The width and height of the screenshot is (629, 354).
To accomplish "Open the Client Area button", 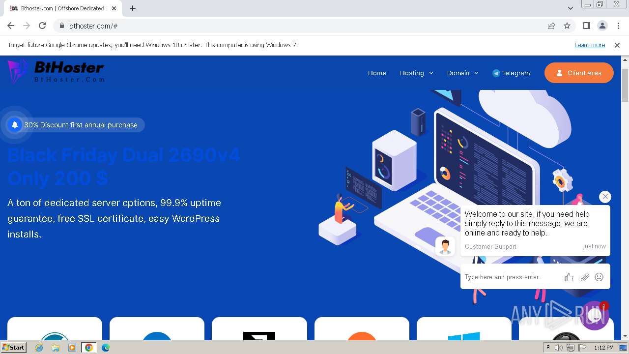I will (x=579, y=73).
